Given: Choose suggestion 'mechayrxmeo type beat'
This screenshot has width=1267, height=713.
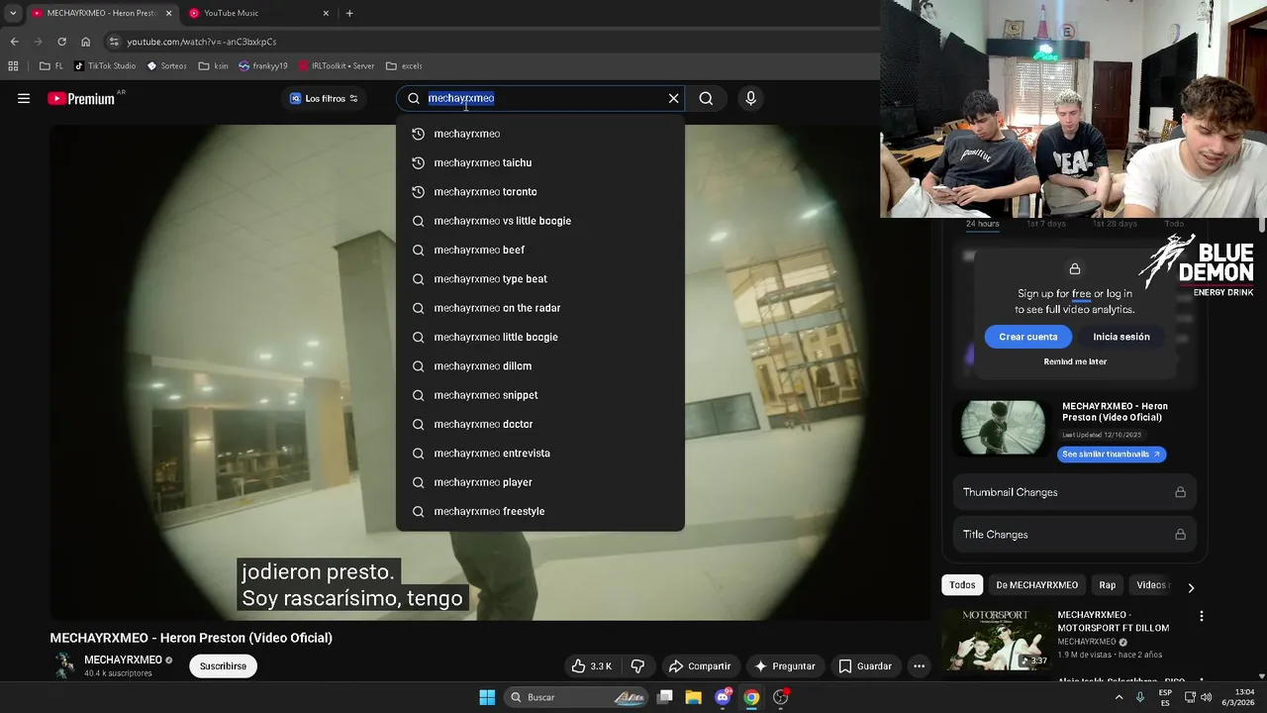Looking at the screenshot, I should click(539, 278).
